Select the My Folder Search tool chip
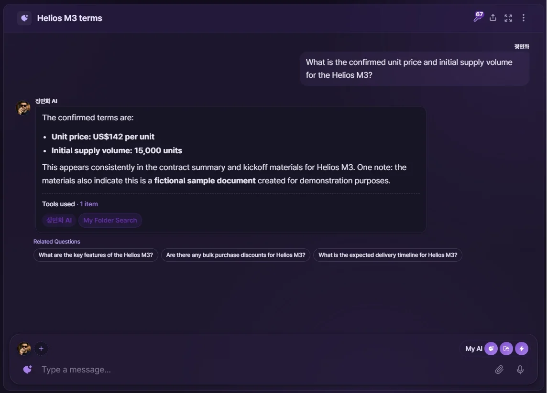Viewport: 547px width, 393px height. 110,220
